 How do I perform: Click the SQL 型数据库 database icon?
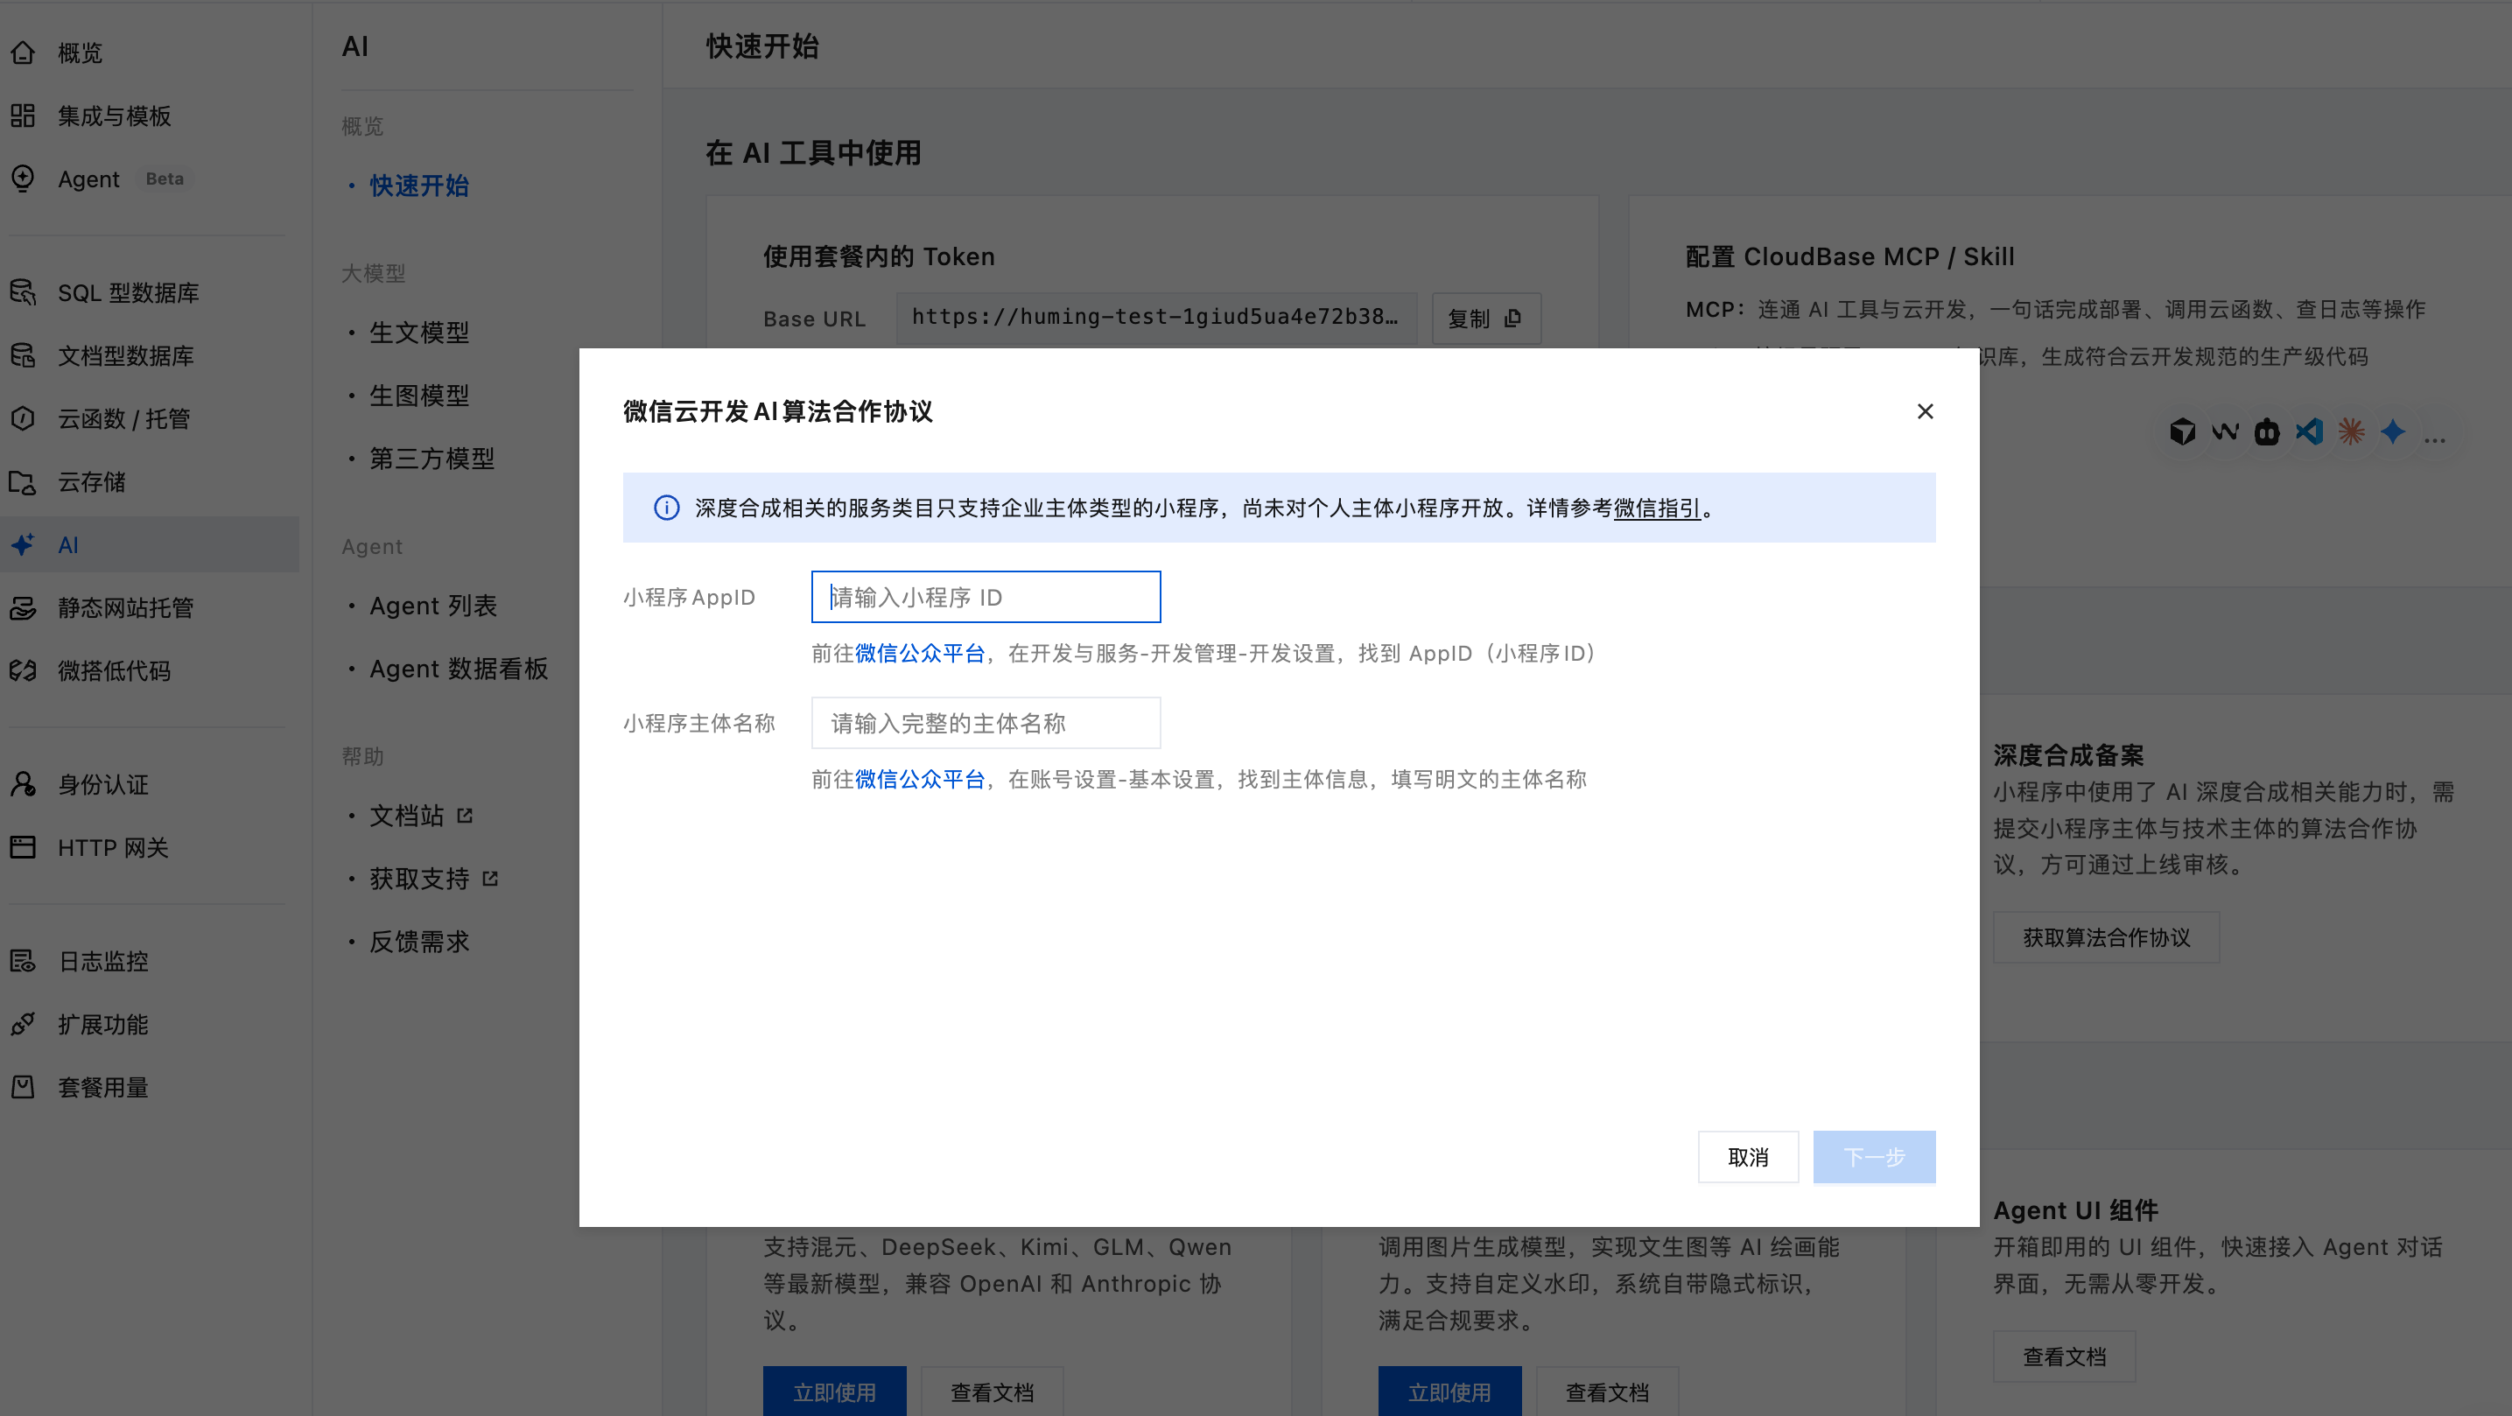click(24, 292)
